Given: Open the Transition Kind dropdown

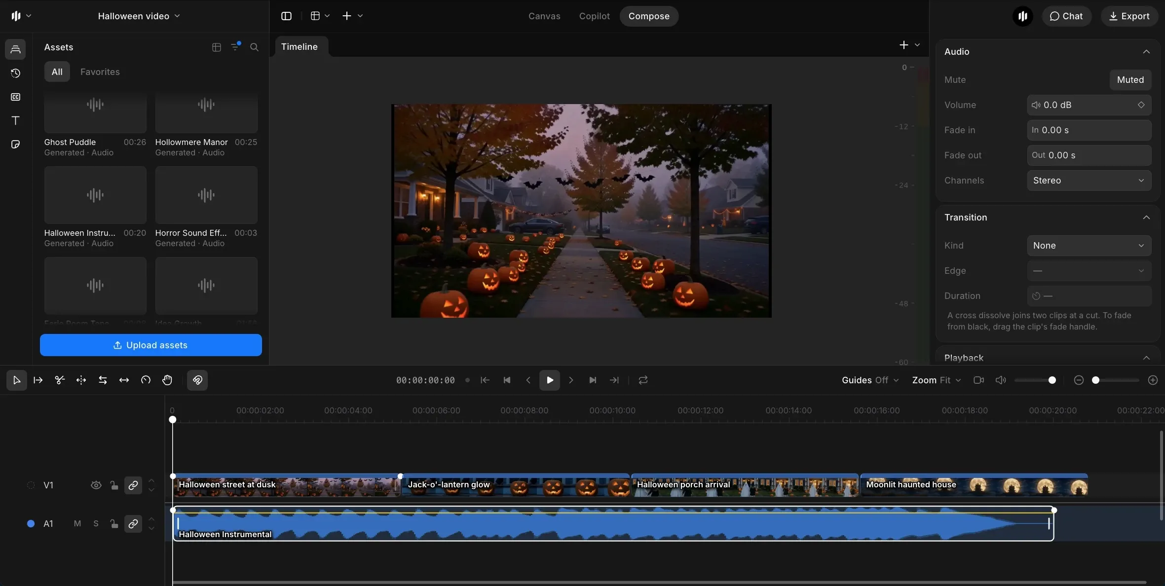Looking at the screenshot, I should tap(1089, 245).
